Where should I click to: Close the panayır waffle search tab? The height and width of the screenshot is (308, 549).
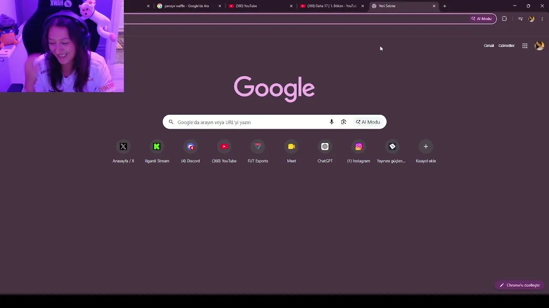(x=220, y=6)
